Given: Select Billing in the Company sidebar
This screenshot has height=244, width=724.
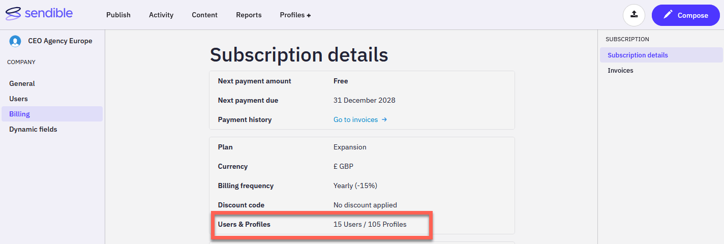Looking at the screenshot, I should [x=52, y=114].
